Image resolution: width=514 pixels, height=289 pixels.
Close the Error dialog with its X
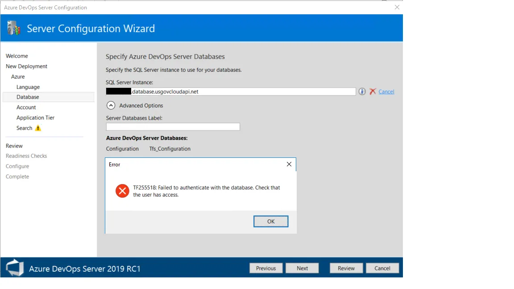tap(289, 164)
